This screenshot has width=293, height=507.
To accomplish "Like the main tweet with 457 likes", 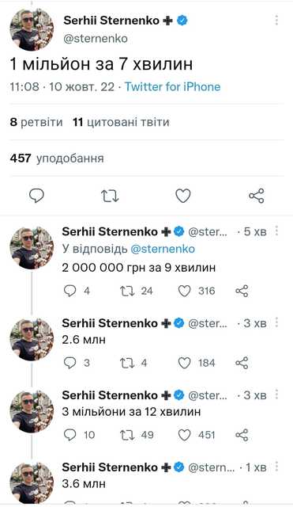I will tap(182, 196).
